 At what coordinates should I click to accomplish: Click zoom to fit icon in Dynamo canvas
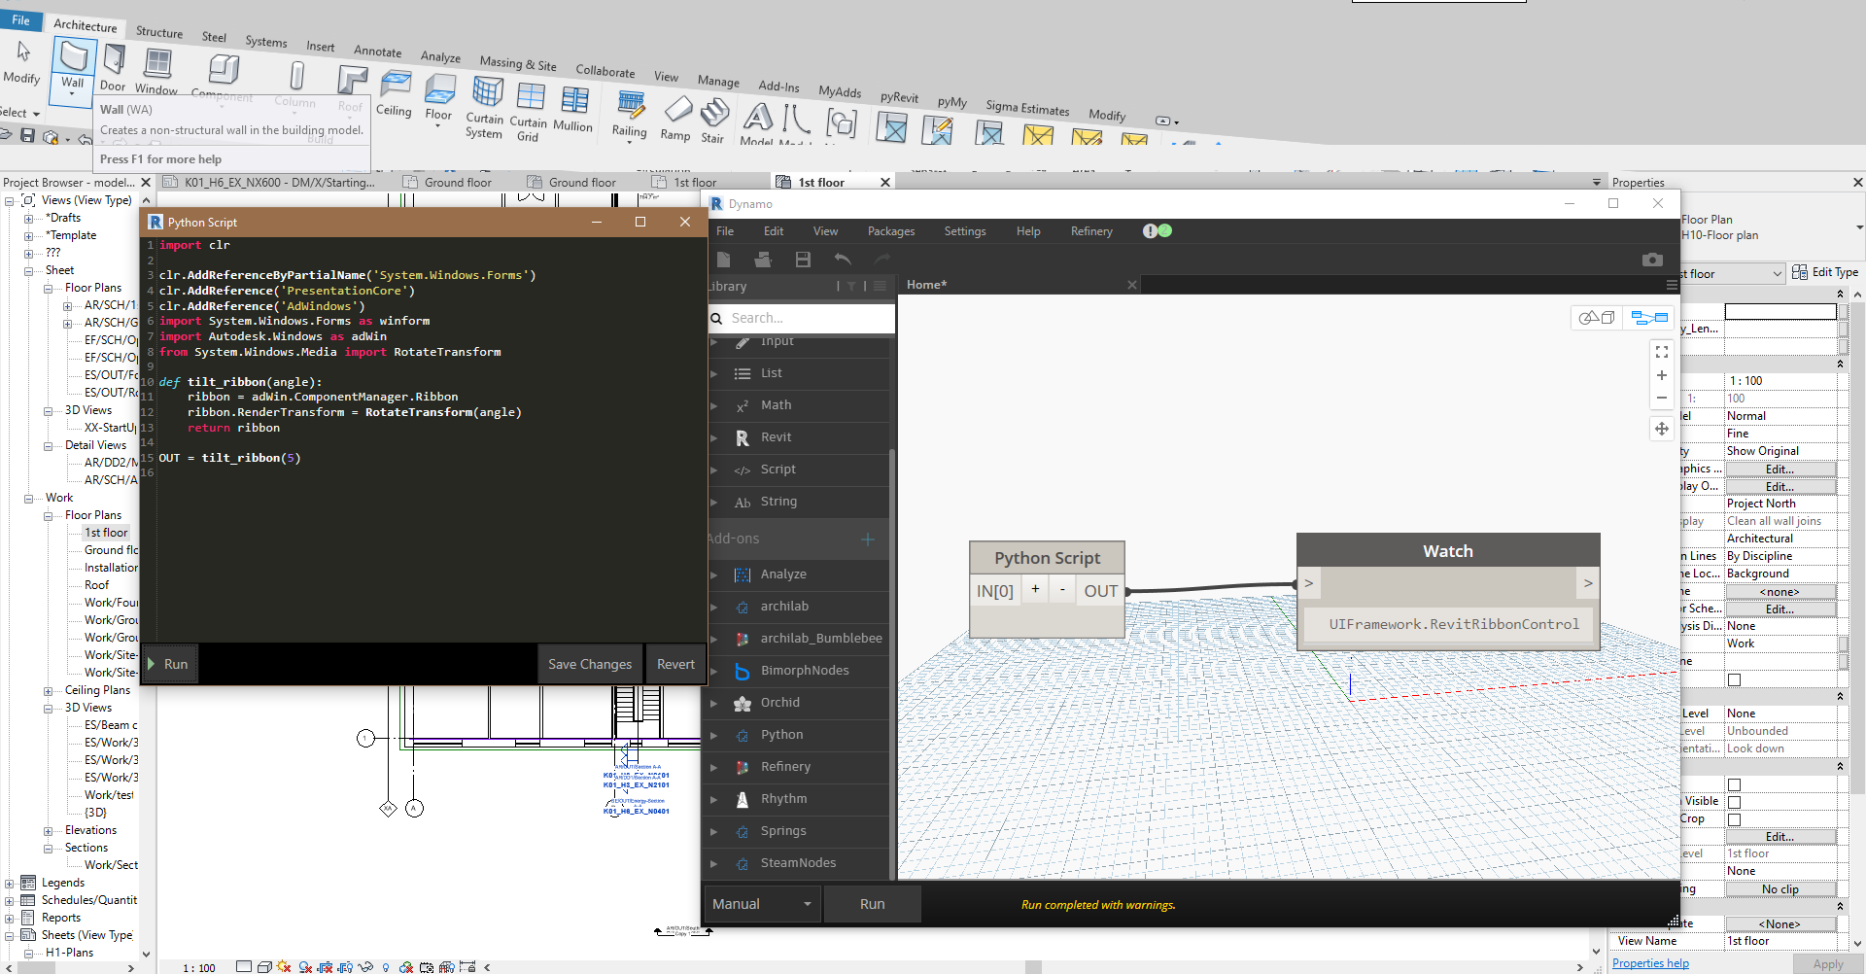(1661, 352)
